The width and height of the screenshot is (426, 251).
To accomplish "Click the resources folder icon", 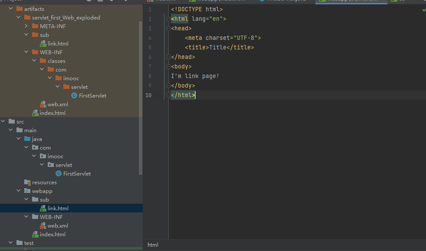I will 27,183.
